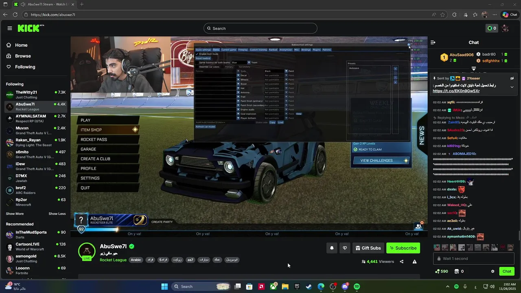Open Spotify from taskbar

[357, 286]
